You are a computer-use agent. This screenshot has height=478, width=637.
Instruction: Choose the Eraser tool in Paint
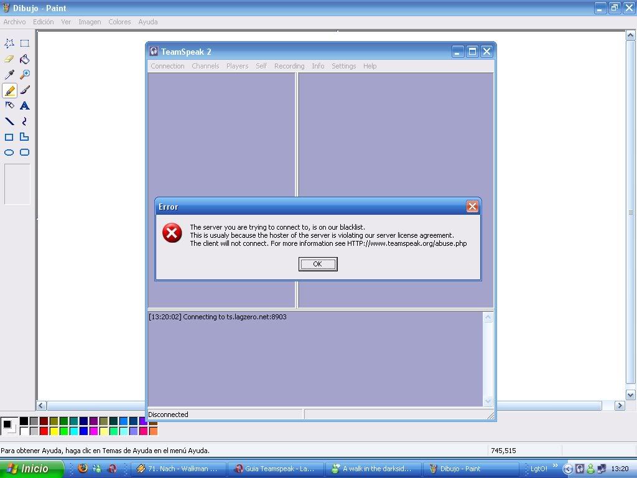point(9,59)
